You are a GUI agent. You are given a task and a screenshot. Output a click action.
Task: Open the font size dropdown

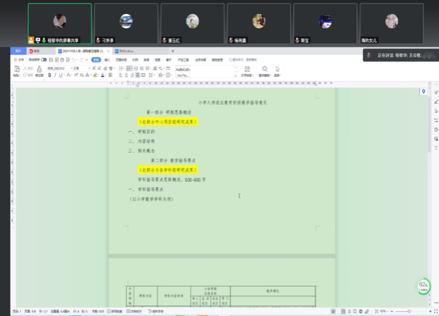click(89, 68)
